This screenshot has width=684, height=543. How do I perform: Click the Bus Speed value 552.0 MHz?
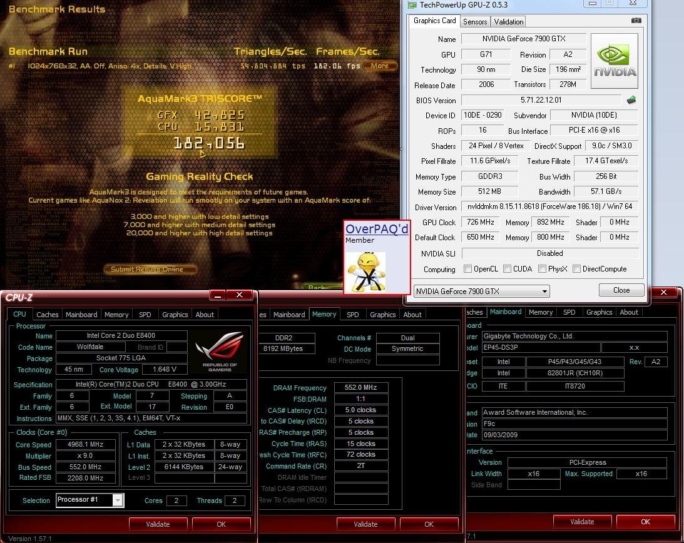tap(86, 467)
